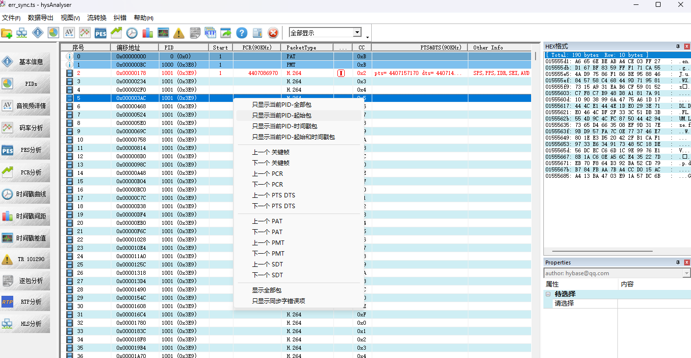
Task: Click the yellow warning triangle toolbar icon
Action: 179,33
